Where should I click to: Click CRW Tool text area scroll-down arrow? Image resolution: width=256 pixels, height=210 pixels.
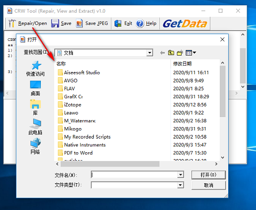click(x=243, y=87)
